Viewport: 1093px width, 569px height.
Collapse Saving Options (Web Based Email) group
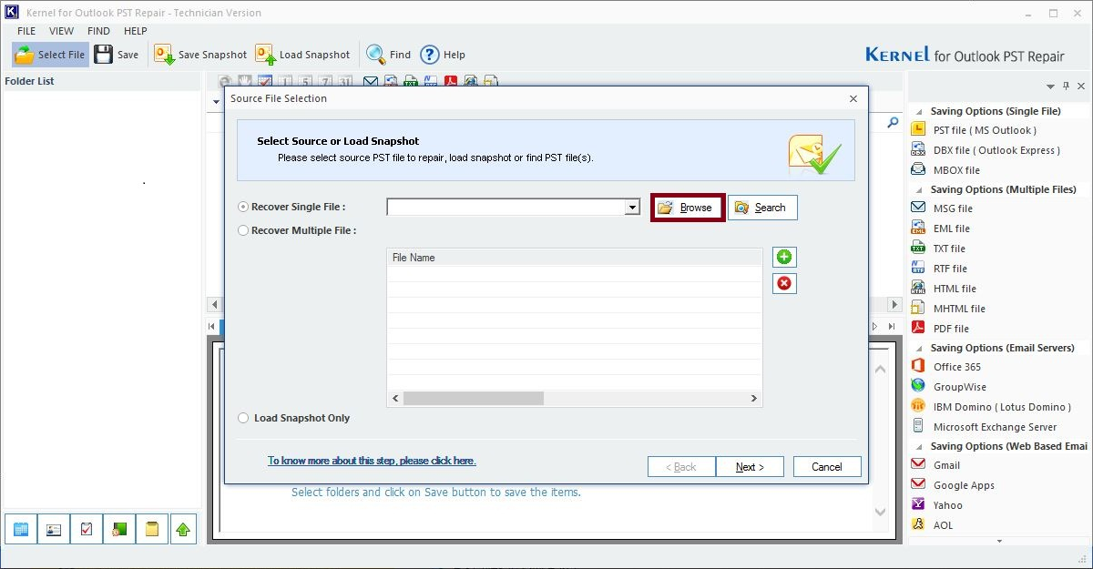click(x=919, y=447)
